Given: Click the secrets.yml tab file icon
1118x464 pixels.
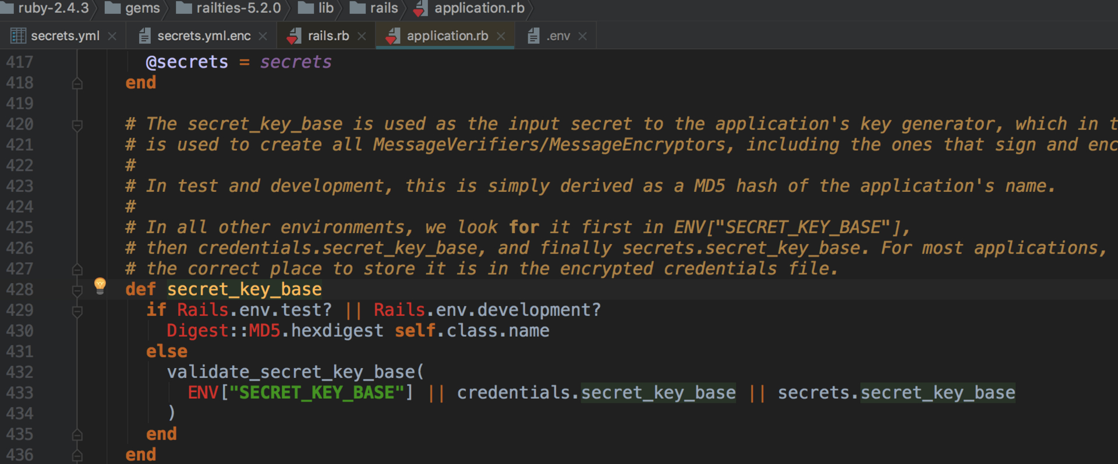Looking at the screenshot, I should [x=18, y=36].
